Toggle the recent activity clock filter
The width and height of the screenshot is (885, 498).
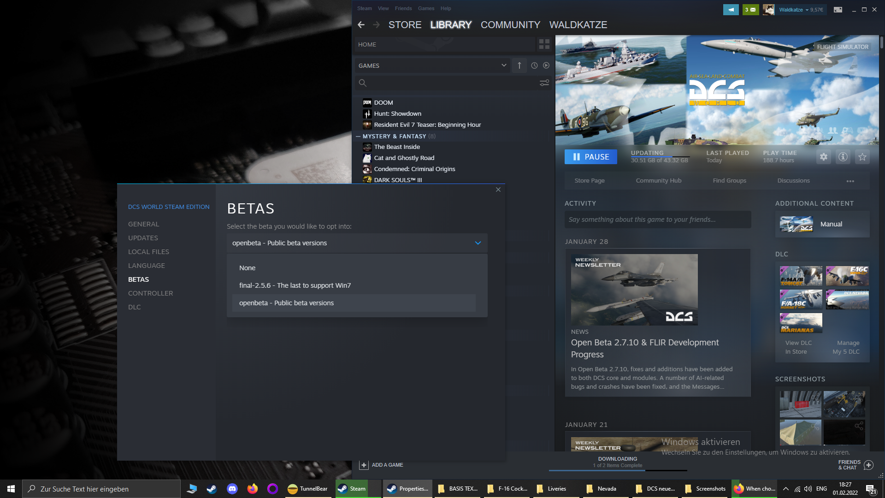click(x=534, y=65)
